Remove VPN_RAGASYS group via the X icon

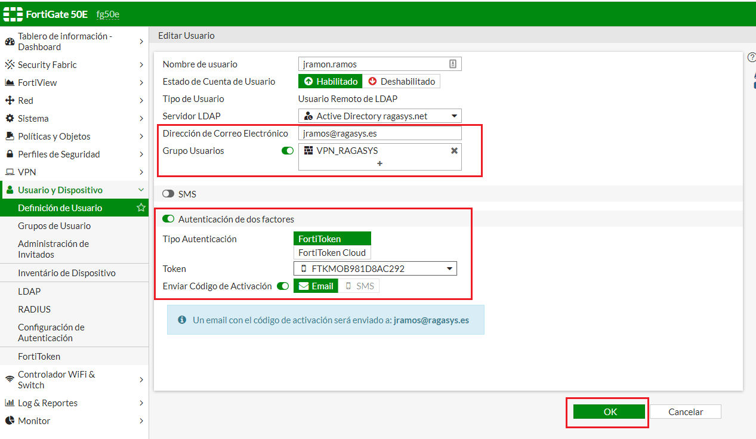point(453,151)
